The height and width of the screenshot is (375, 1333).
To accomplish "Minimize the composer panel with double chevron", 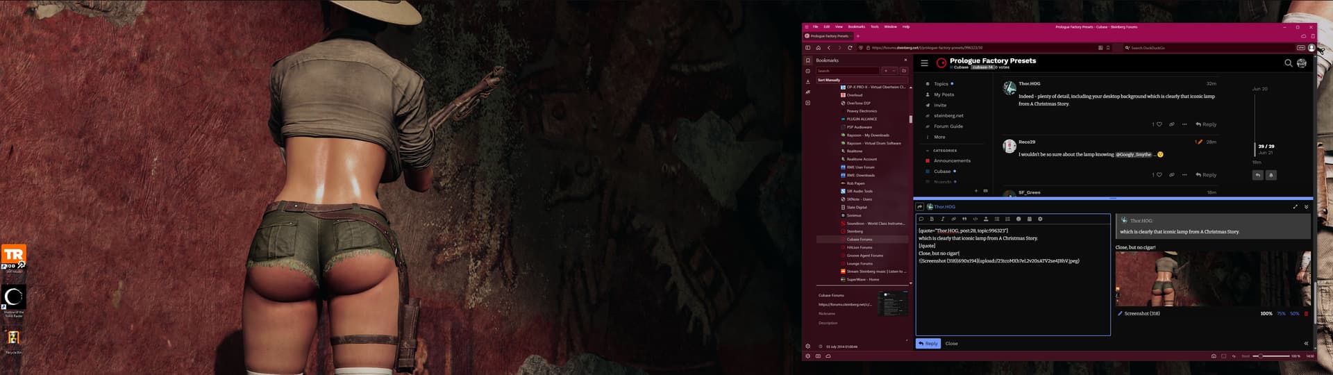I will point(1306,207).
